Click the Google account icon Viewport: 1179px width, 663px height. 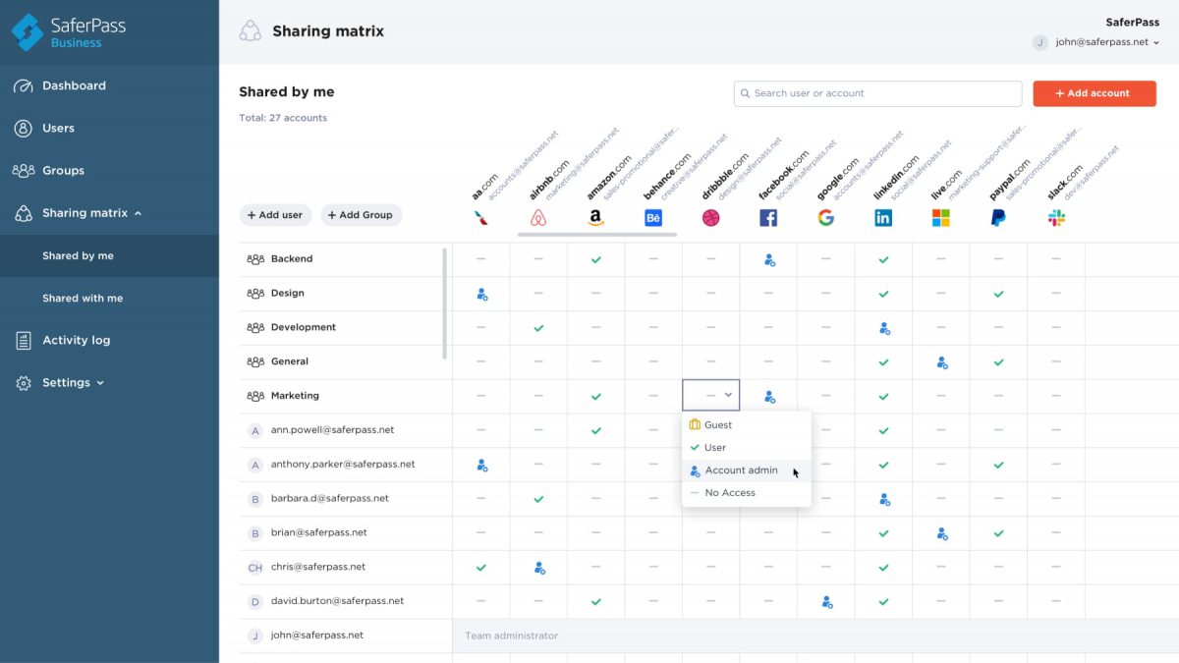coord(825,217)
